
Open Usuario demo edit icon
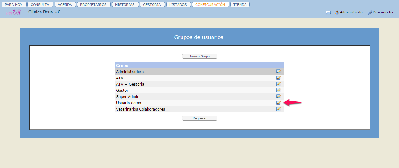pos(278,103)
